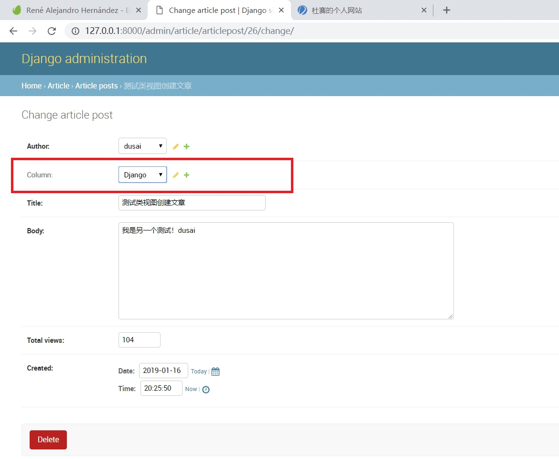Switch to the Change article post tab
Screen dimensions: 559x459
(x=219, y=11)
